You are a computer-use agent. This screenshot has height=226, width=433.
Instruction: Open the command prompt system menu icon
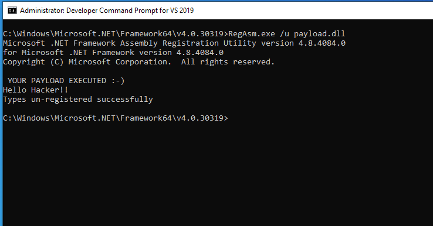pos(12,11)
